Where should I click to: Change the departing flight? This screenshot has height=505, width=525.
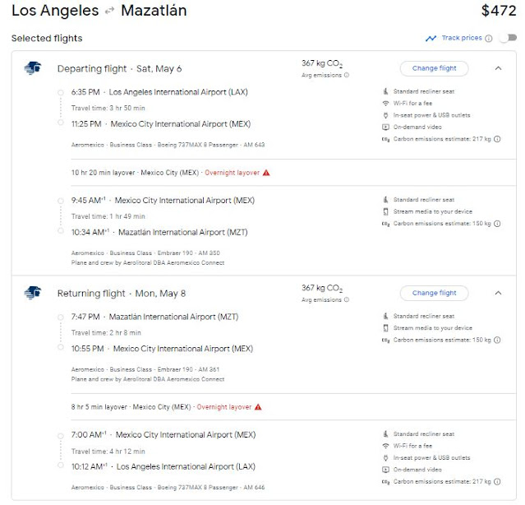point(434,68)
